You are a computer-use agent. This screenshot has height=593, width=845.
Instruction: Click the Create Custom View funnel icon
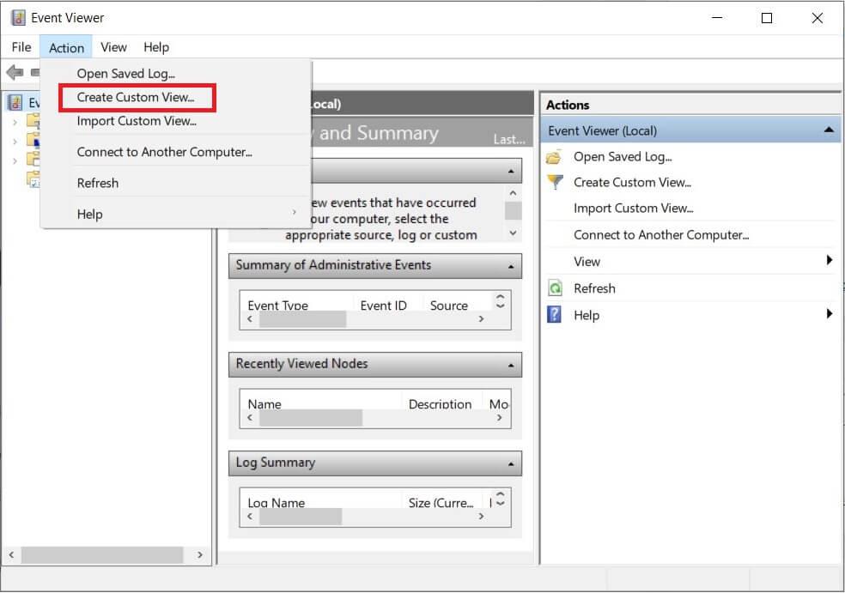[x=555, y=182]
